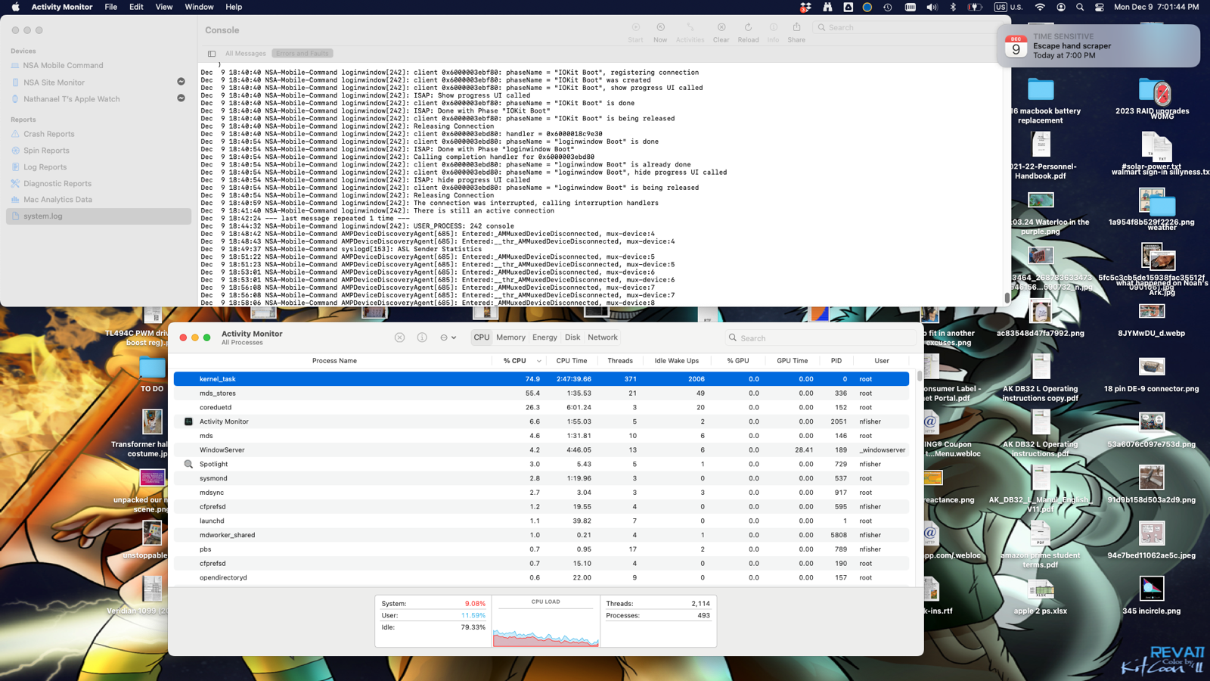
Task: Switch to the Memory tab
Action: [510, 337]
